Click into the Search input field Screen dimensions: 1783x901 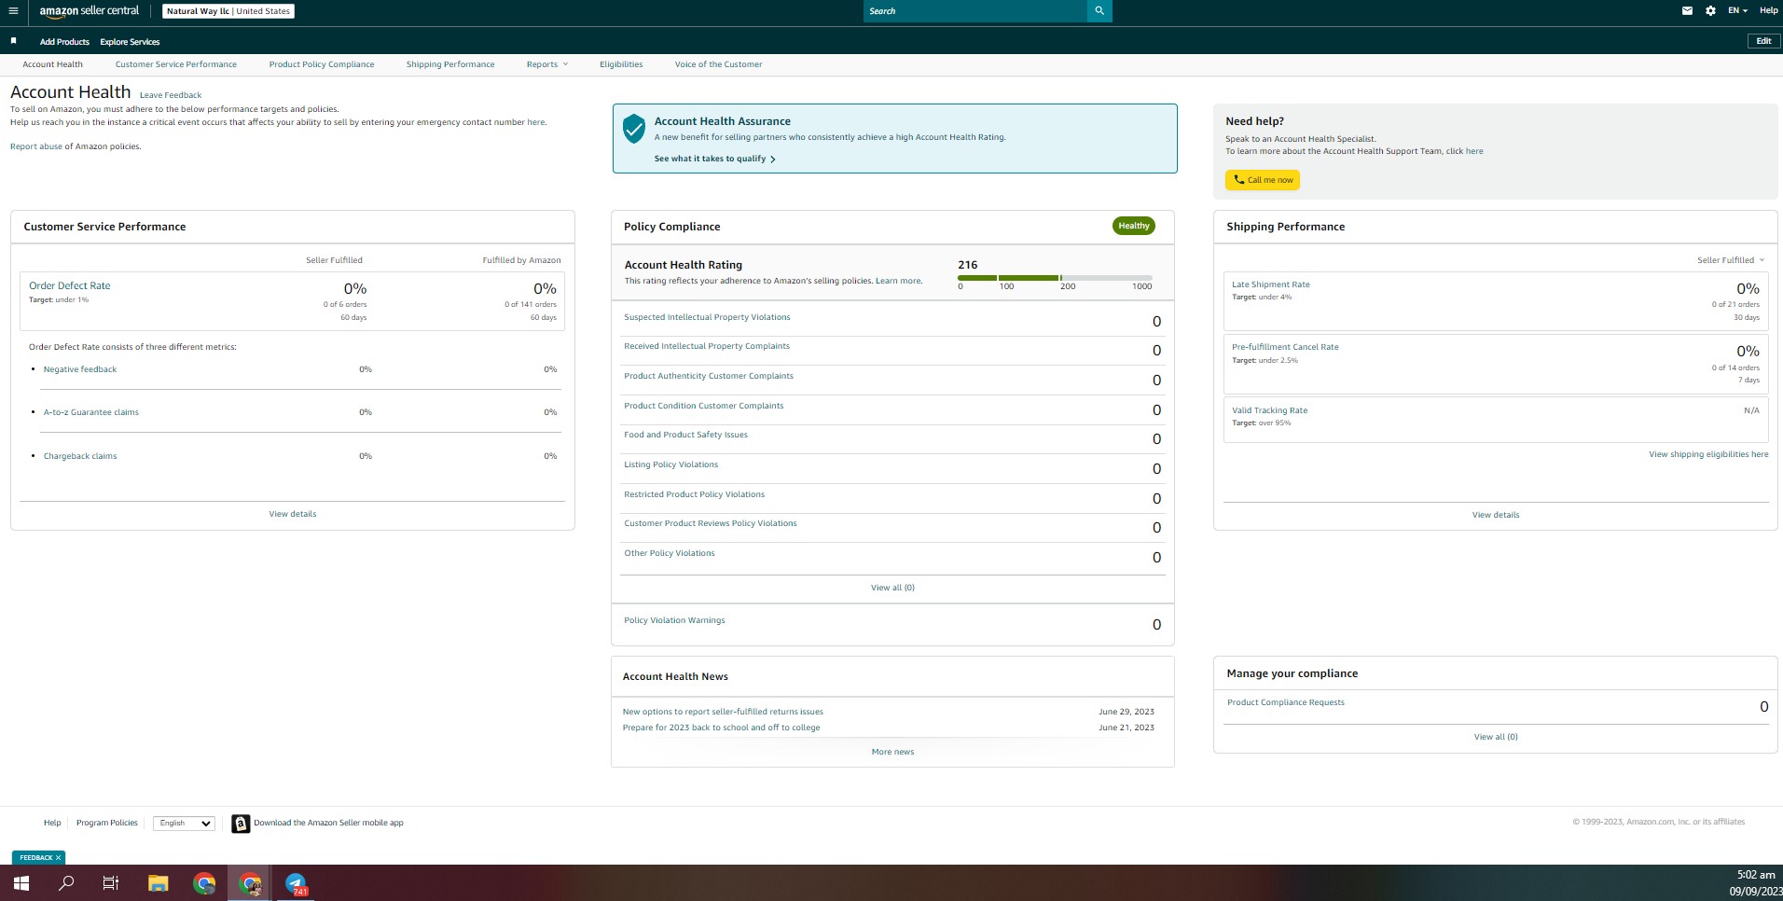point(975,11)
